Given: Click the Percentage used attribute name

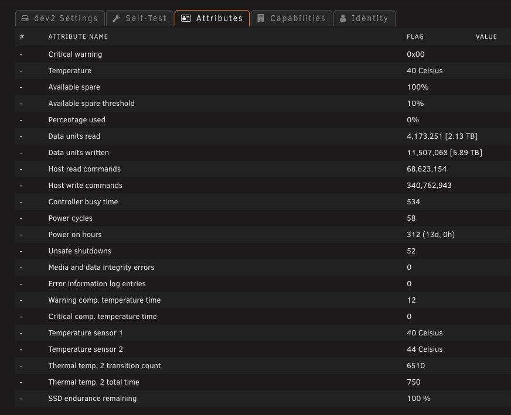Looking at the screenshot, I should click(77, 120).
